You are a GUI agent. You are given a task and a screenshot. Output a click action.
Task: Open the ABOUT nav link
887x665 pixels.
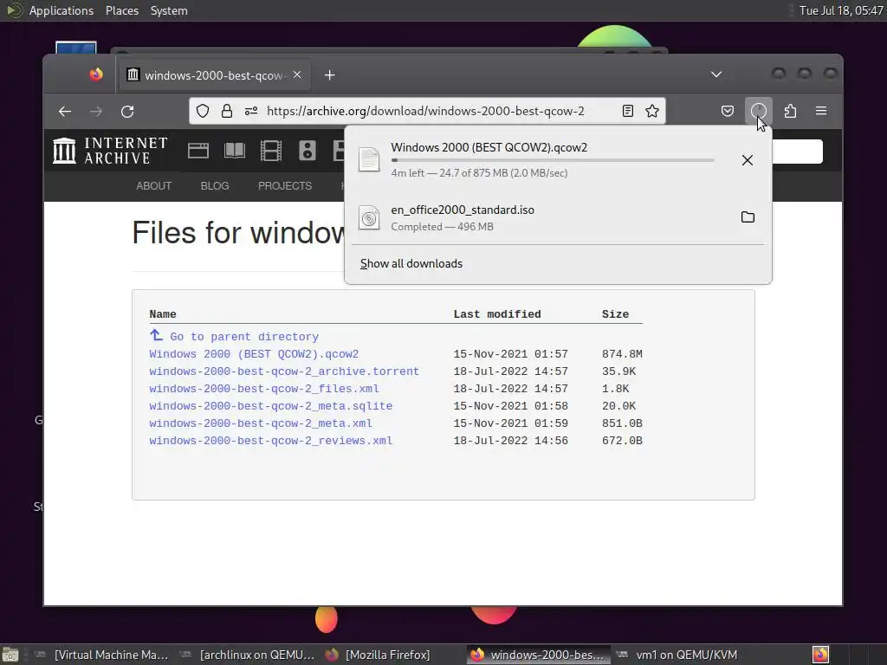154,186
